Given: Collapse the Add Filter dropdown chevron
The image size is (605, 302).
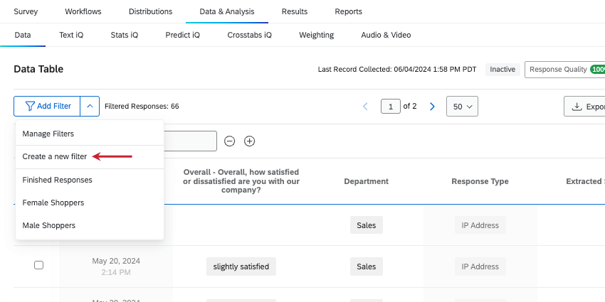Looking at the screenshot, I should click(90, 106).
